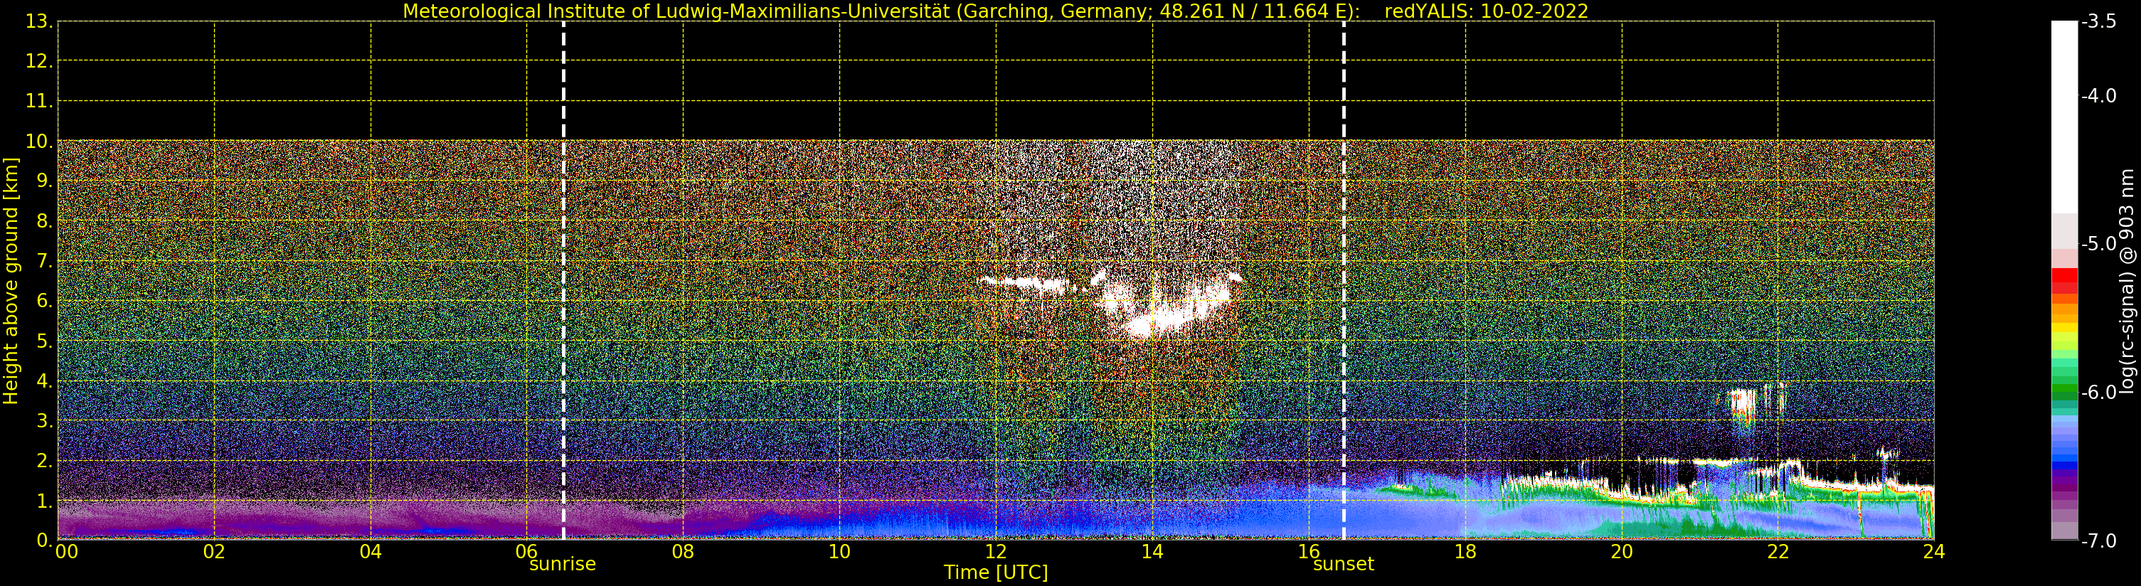The height and width of the screenshot is (586, 2141).
Task: Click the colorbar tick label -5.0
Action: coord(2098,245)
